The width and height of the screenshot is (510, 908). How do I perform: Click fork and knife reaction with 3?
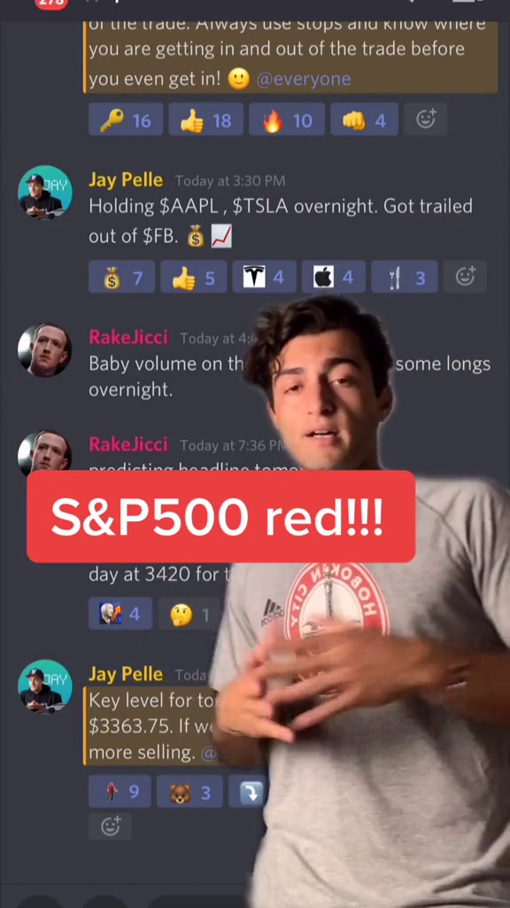404,277
